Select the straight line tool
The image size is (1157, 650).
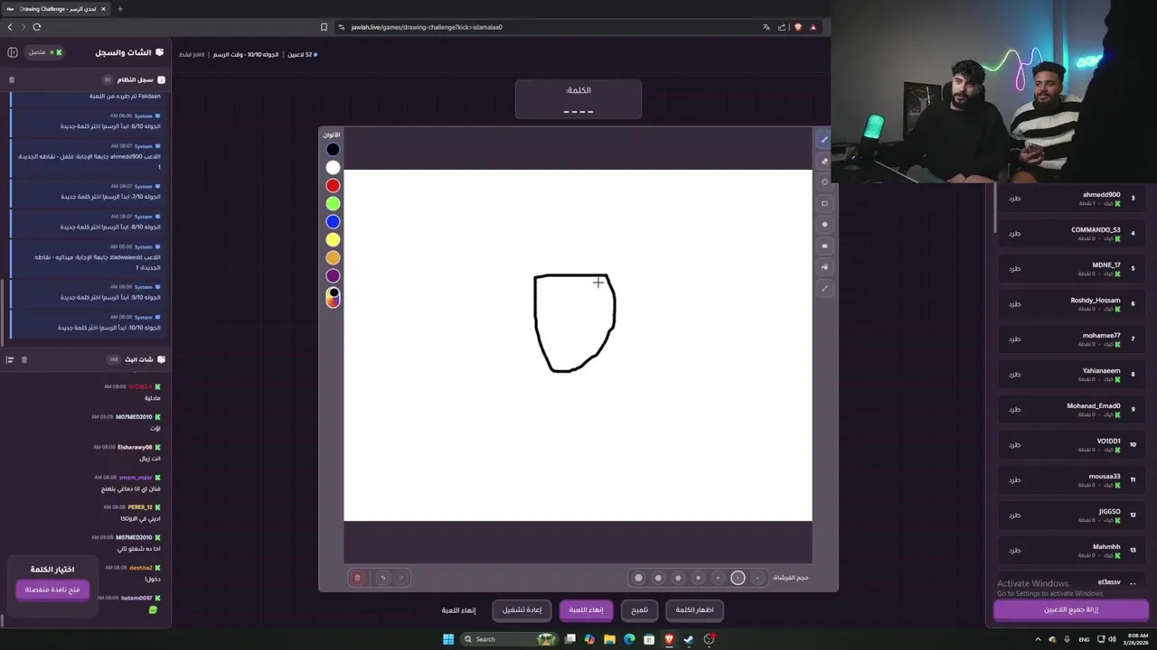[x=823, y=289]
